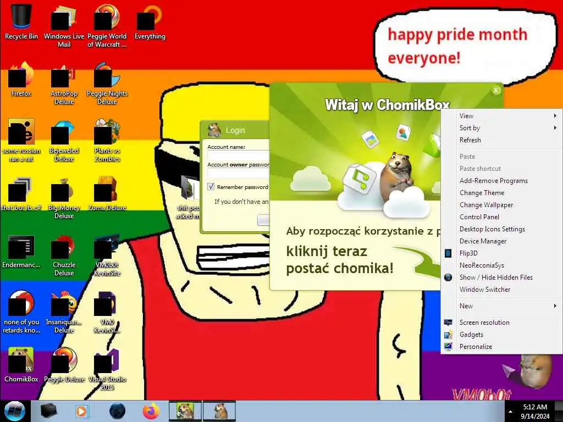Open the Firefox desktop shortcut
This screenshot has width=563, height=422.
[21, 78]
